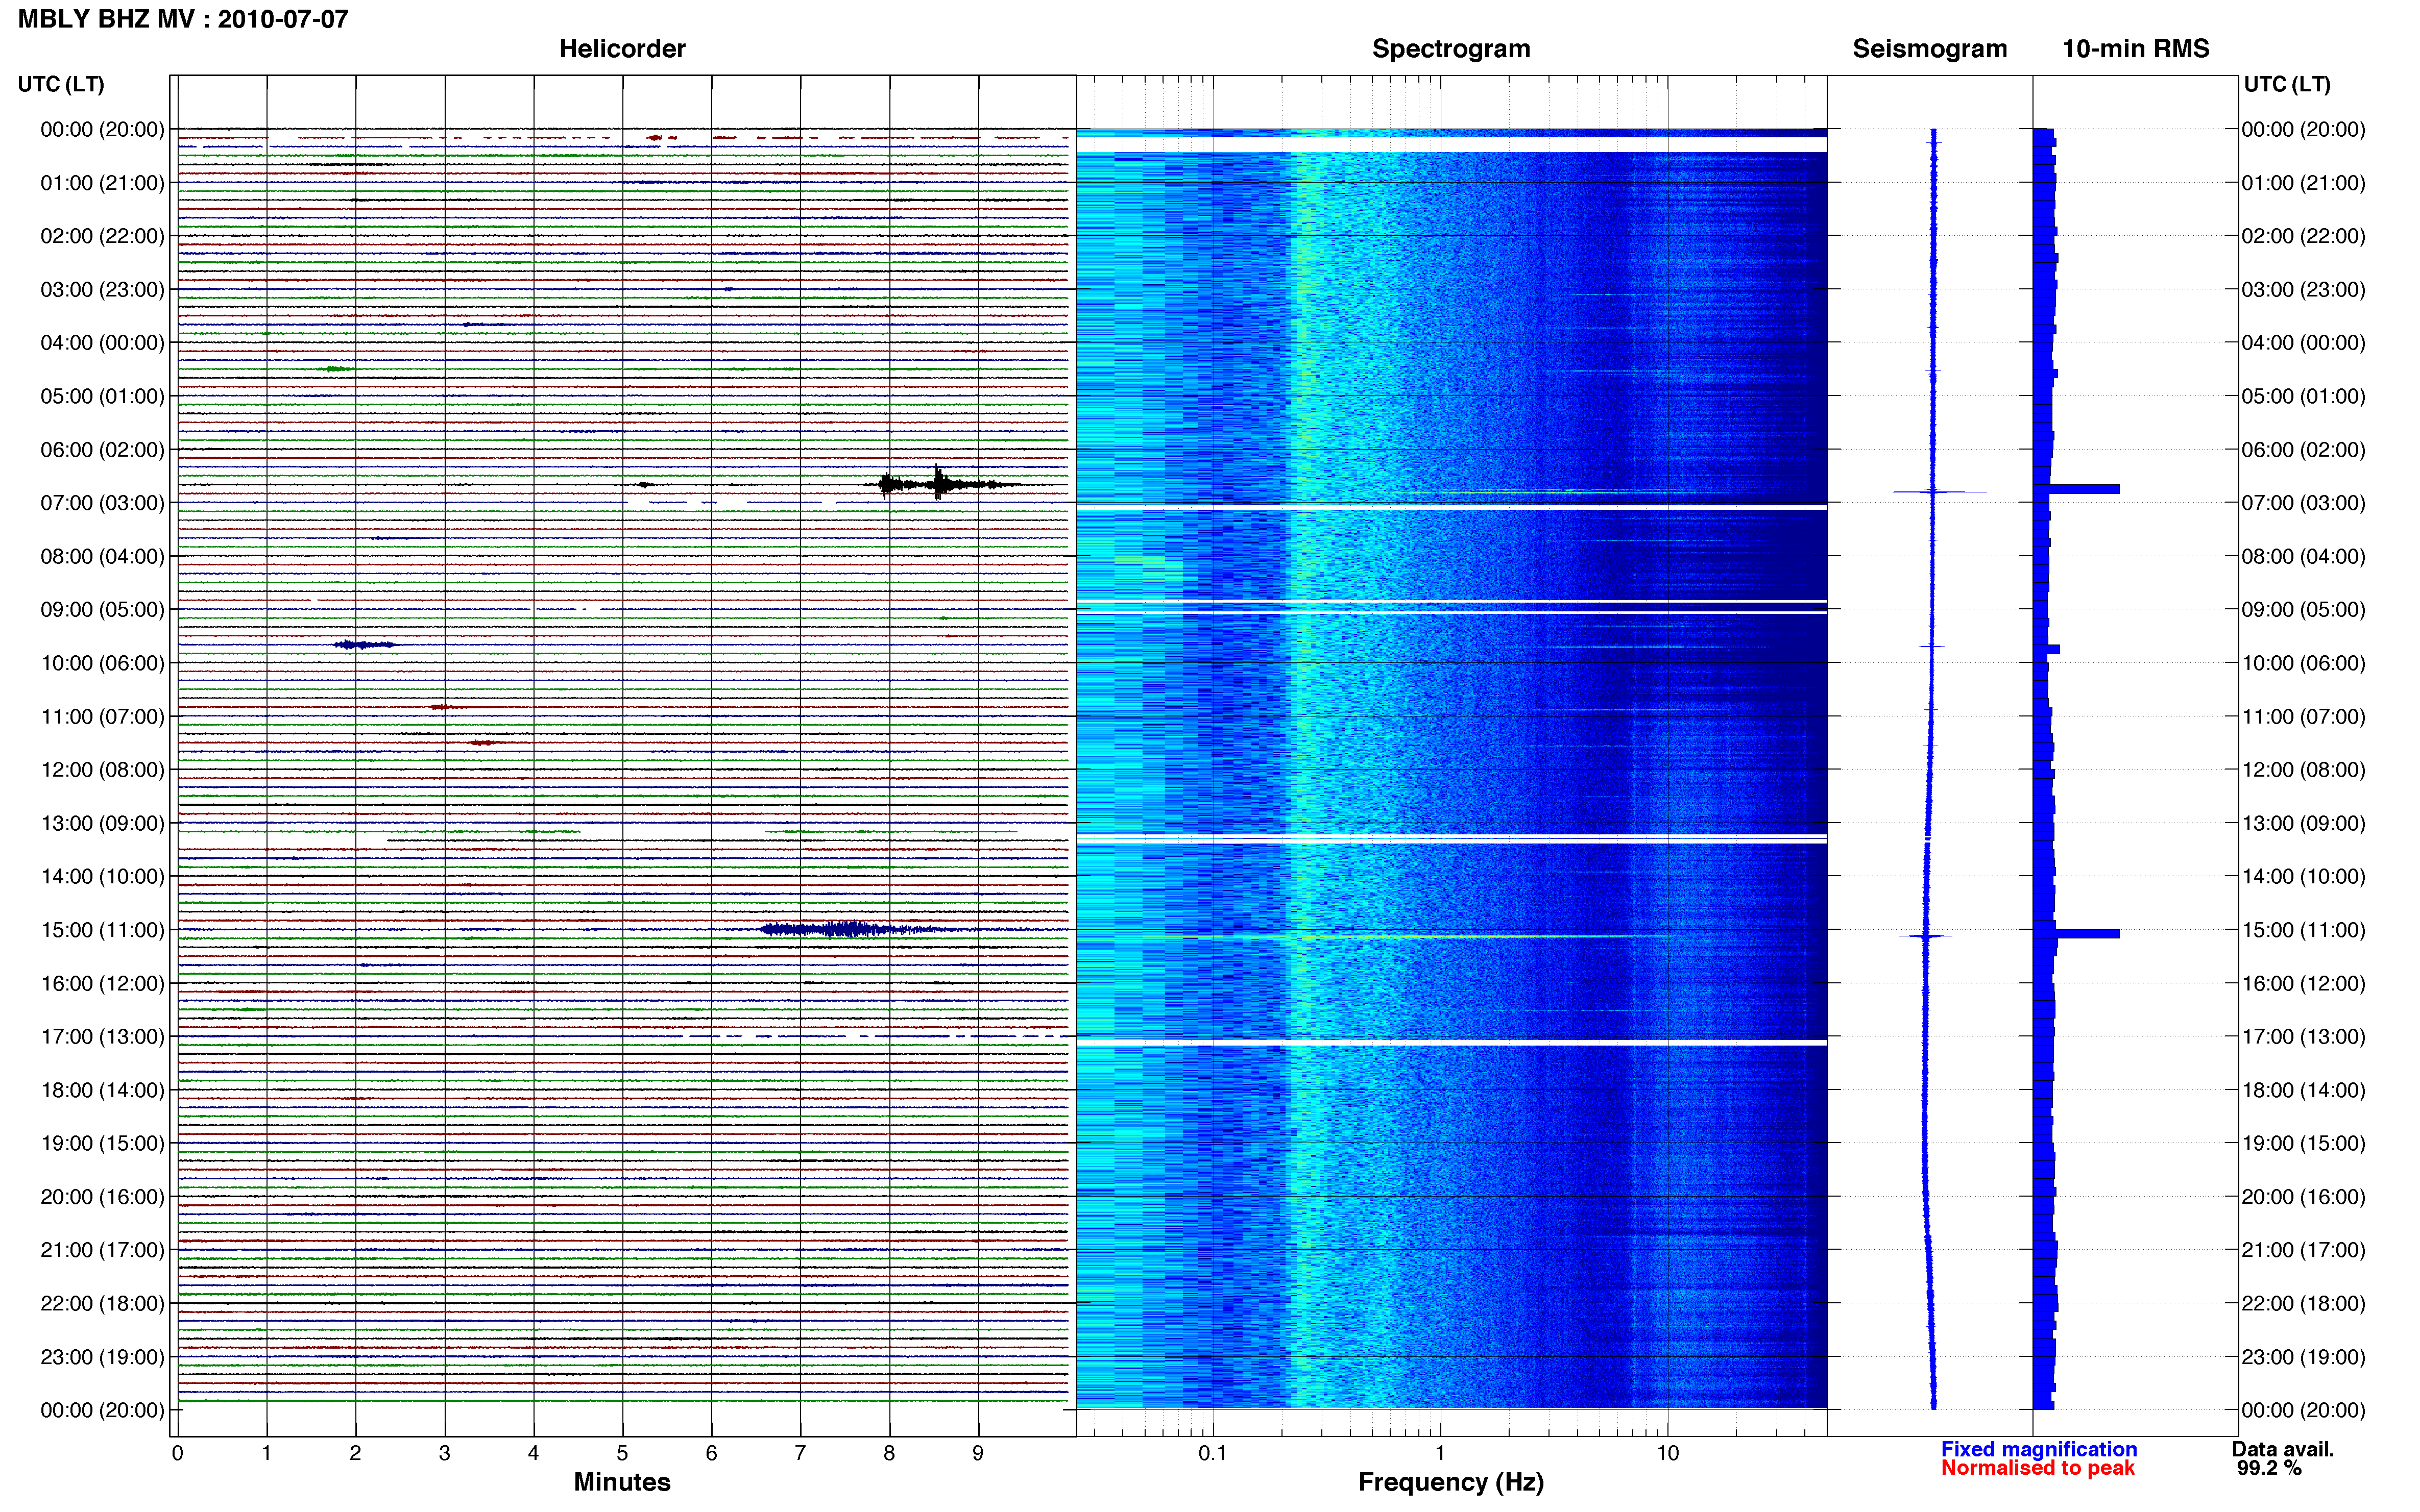Select the left-axis time label 03:00 (23:00)

pos(102,290)
